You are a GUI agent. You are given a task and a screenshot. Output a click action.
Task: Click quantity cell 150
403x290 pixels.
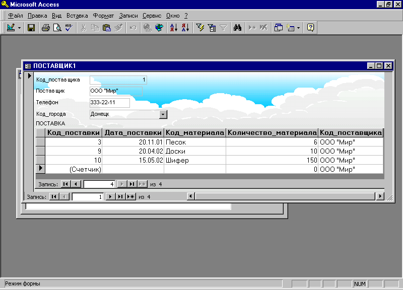[272, 160]
